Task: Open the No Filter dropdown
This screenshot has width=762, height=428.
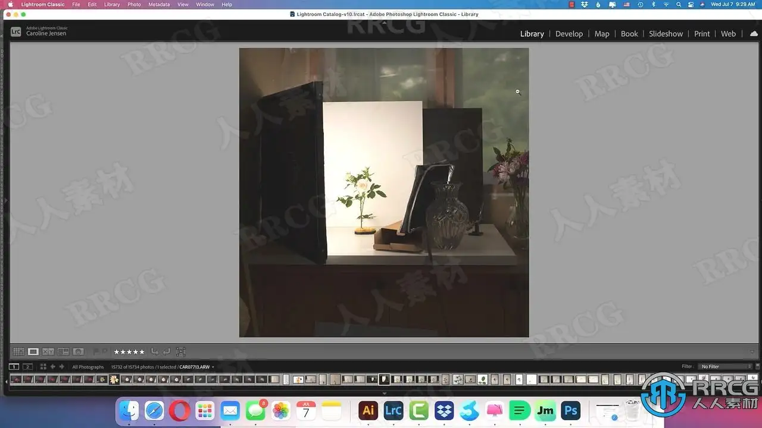Action: coord(726,367)
